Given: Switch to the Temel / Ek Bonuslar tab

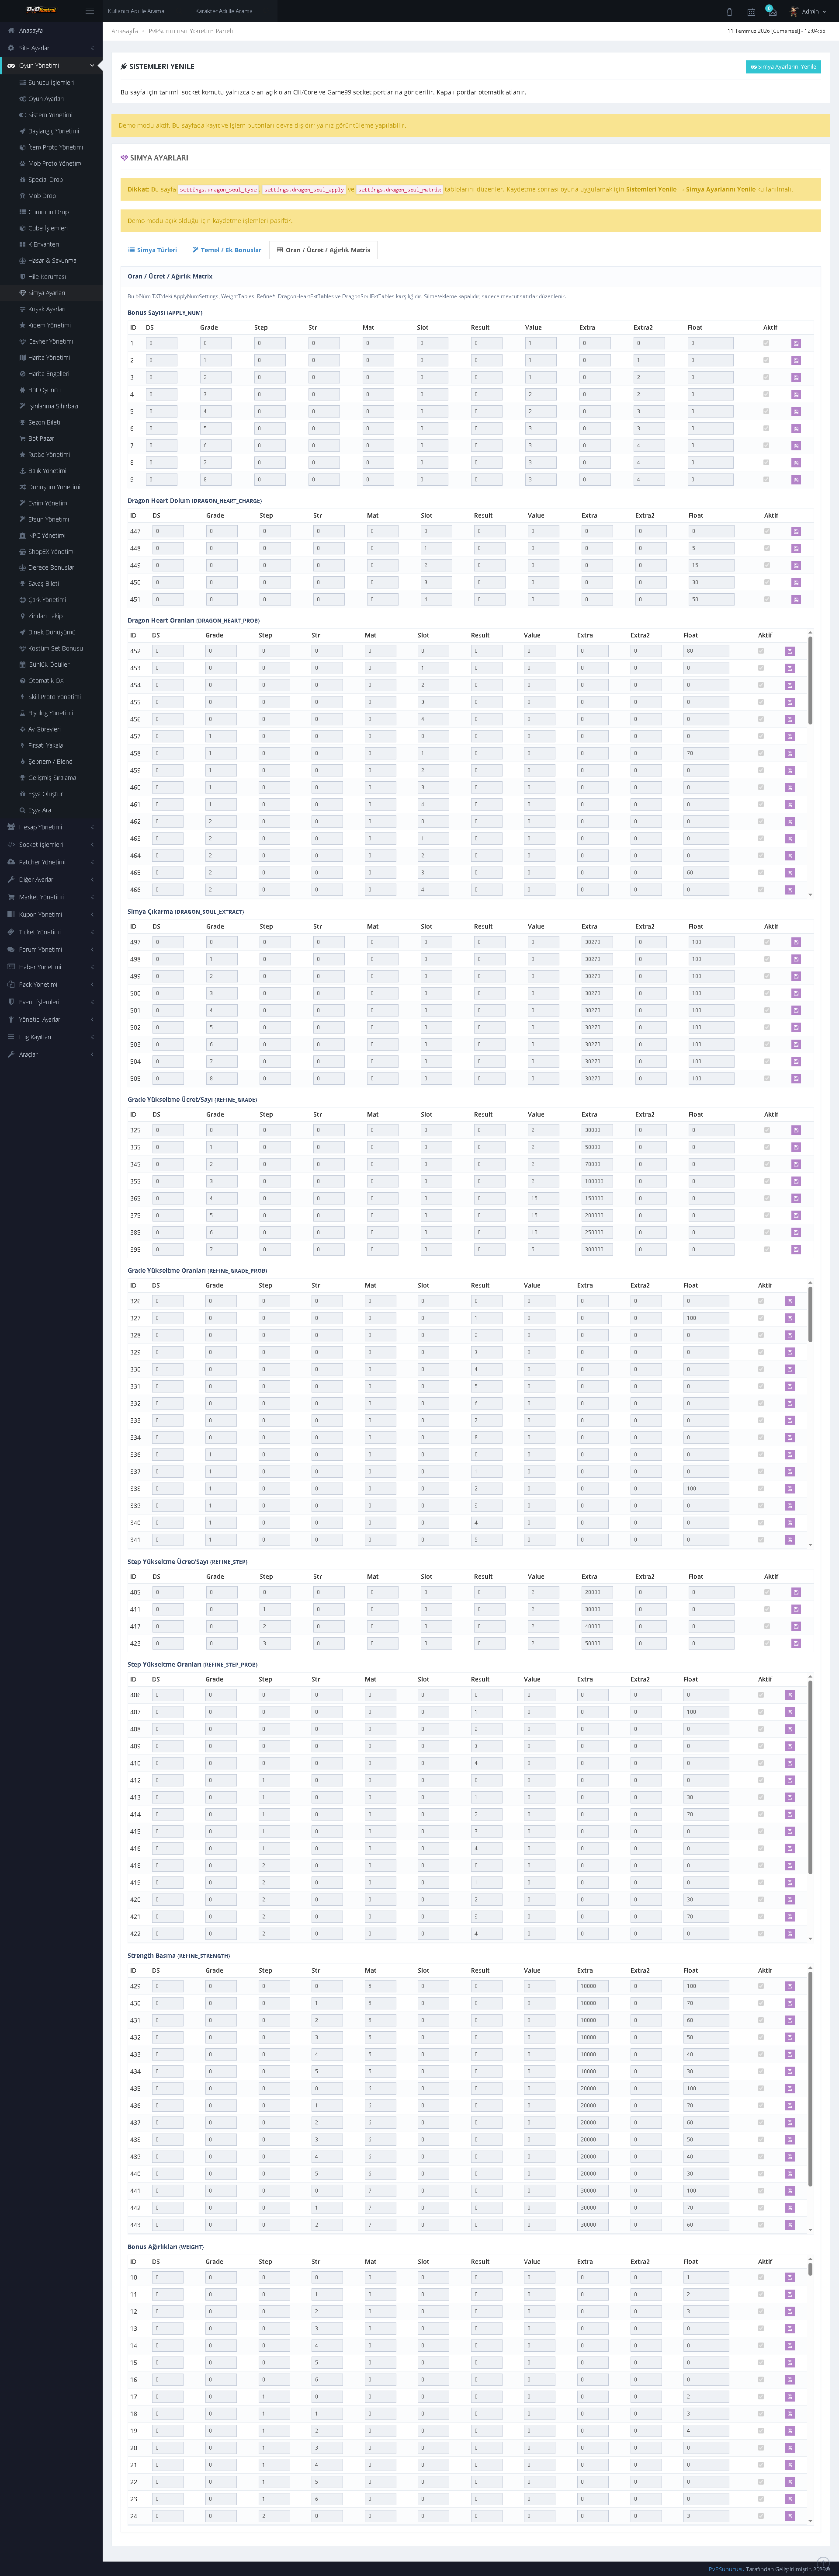Looking at the screenshot, I should [x=227, y=250].
